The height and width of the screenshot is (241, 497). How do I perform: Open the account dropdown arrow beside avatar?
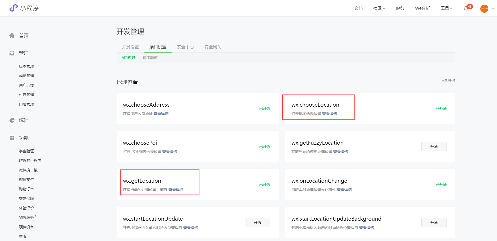coord(493,8)
